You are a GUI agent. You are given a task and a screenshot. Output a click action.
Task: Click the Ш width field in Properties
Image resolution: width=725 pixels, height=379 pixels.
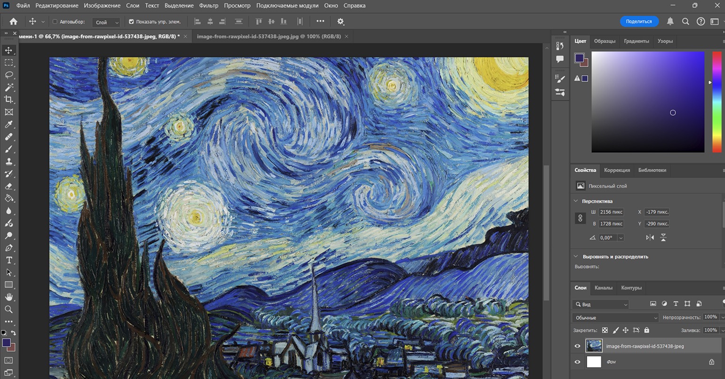(x=611, y=212)
